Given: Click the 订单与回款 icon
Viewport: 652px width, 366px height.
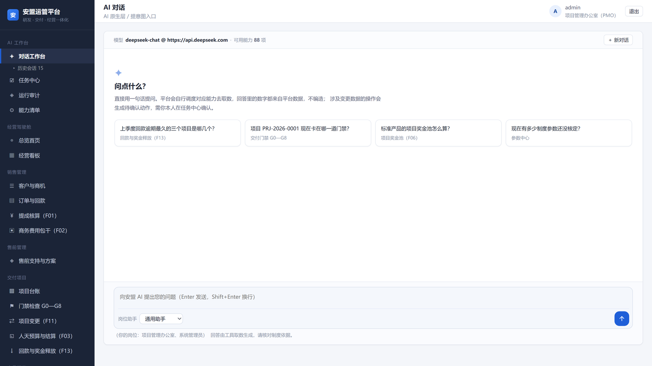Looking at the screenshot, I should pyautogui.click(x=12, y=200).
